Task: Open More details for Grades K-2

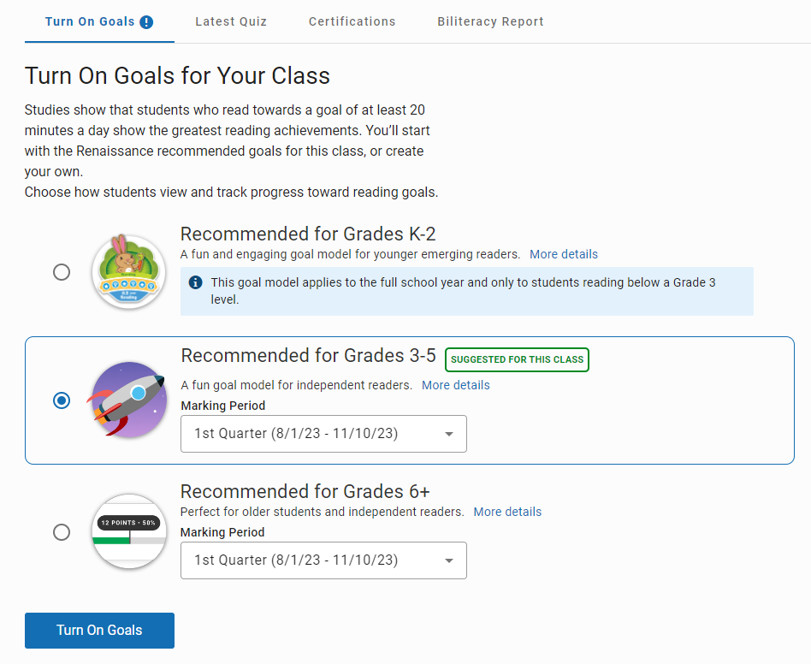Action: pyautogui.click(x=564, y=254)
